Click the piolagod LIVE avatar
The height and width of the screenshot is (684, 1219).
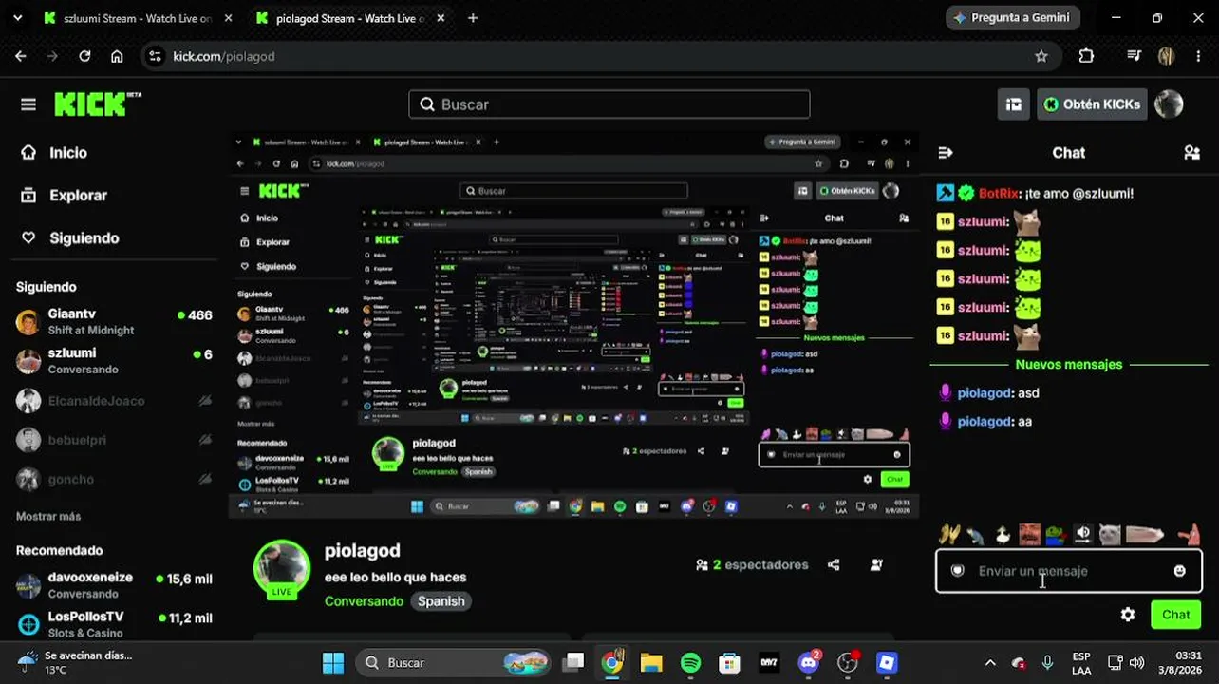tap(282, 571)
